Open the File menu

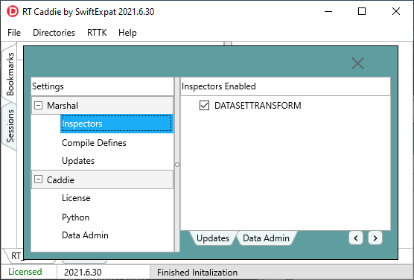click(x=14, y=33)
